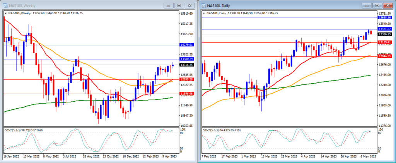
Task: Click the blue 13668.56 level label
Action: pyautogui.click(x=384, y=18)
